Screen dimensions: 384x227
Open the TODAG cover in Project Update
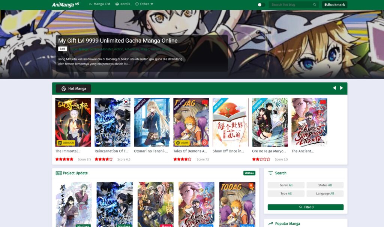pyautogui.click(x=237, y=205)
